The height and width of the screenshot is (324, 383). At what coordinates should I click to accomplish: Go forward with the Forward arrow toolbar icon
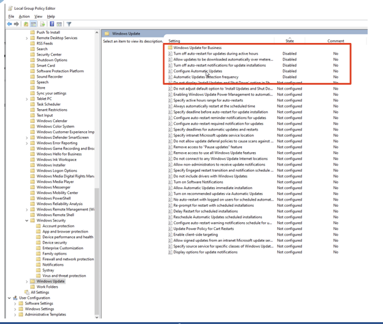(x=17, y=24)
